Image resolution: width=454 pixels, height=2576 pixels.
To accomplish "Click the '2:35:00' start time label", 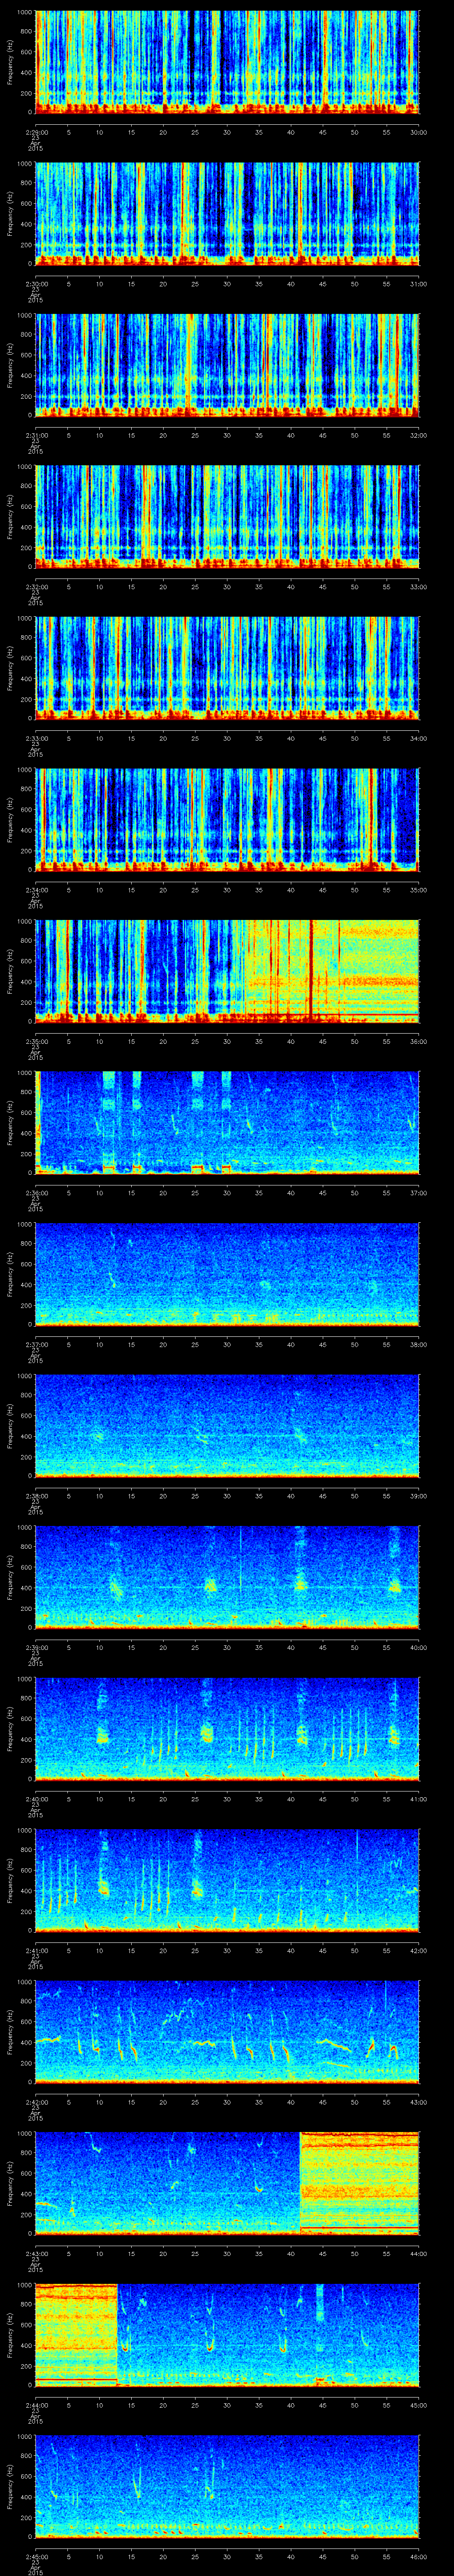I will click(x=36, y=1041).
